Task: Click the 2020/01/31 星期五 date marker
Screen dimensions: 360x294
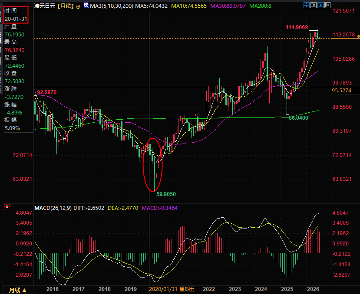Action: click(172, 289)
